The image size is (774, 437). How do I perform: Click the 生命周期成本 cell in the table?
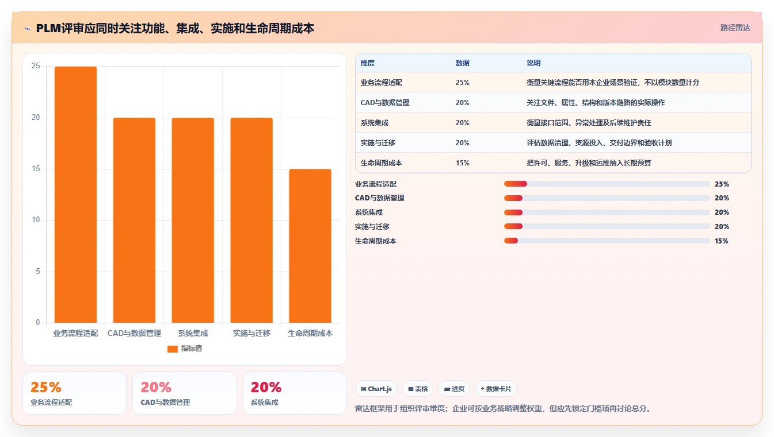coord(382,163)
